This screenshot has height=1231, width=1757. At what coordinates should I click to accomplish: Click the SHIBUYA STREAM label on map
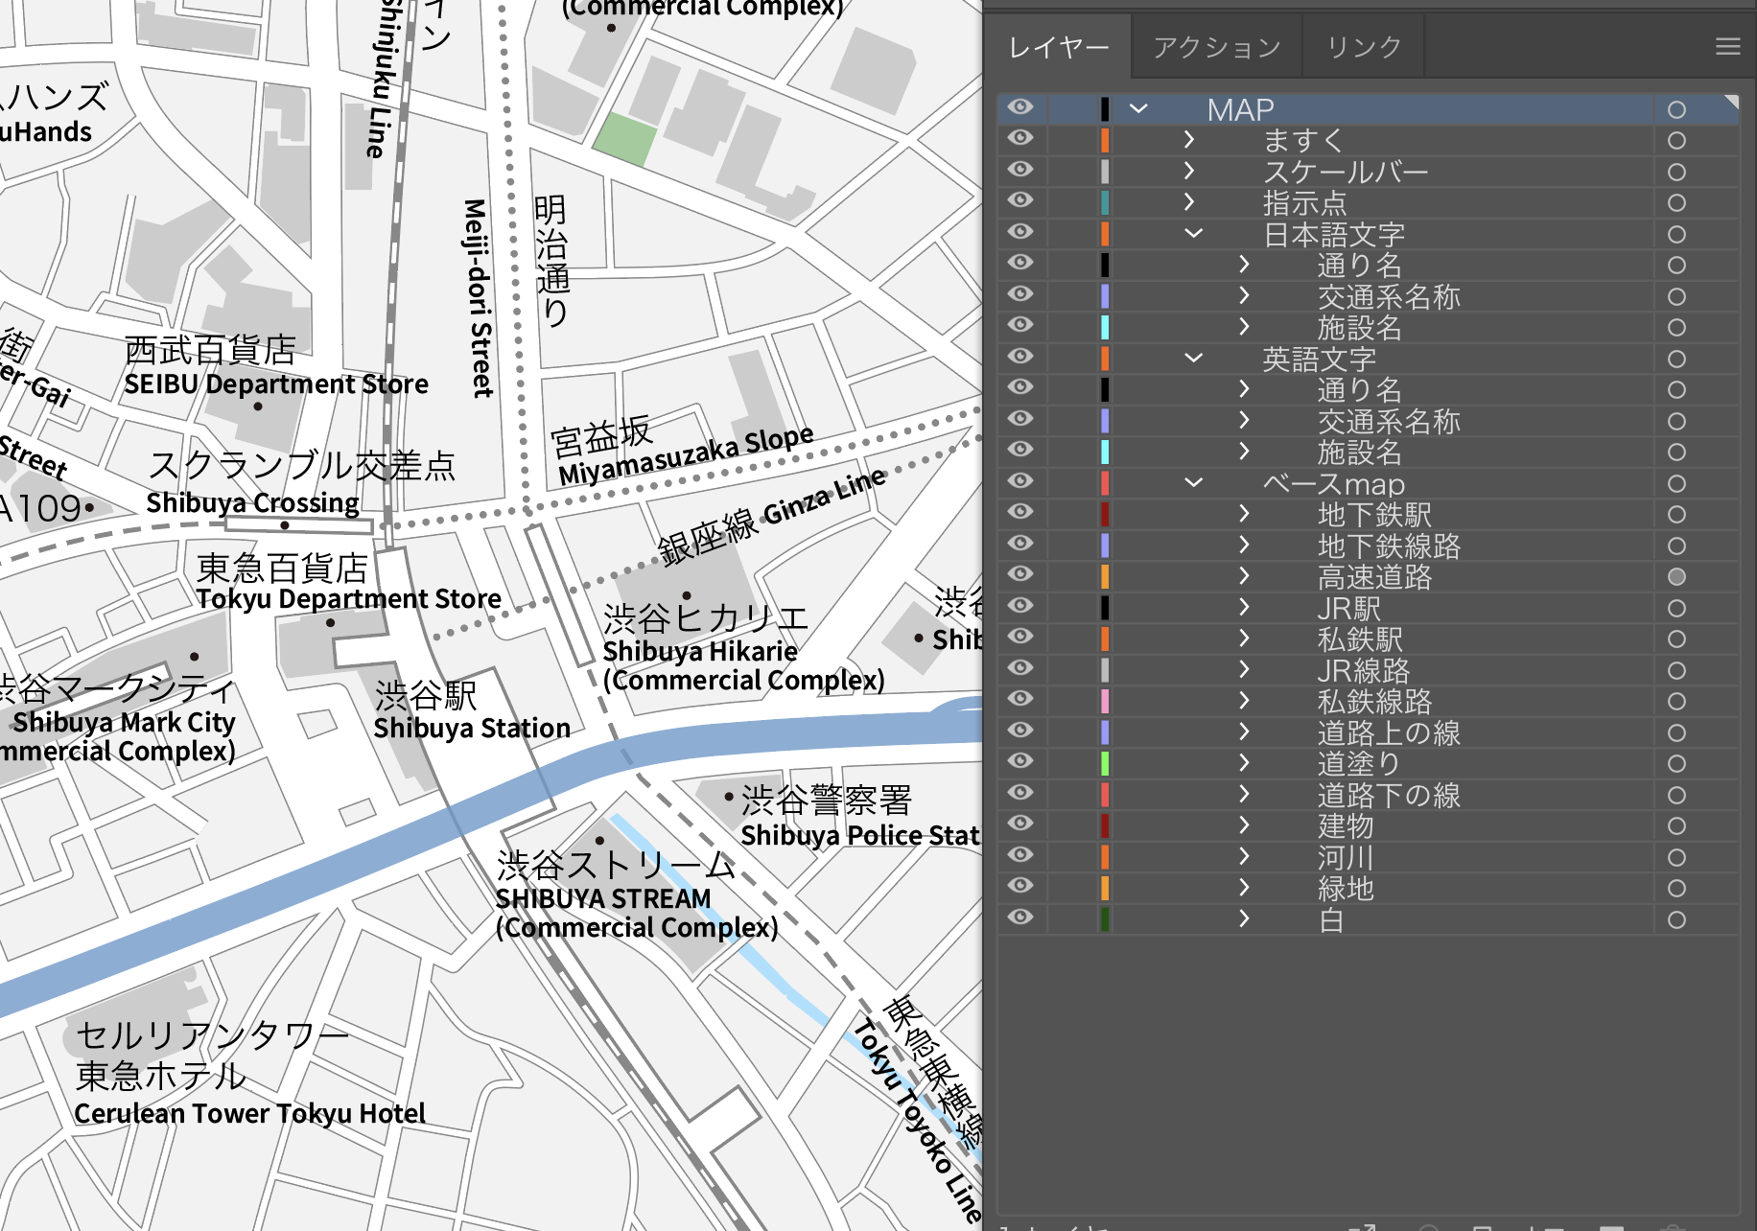tap(603, 898)
